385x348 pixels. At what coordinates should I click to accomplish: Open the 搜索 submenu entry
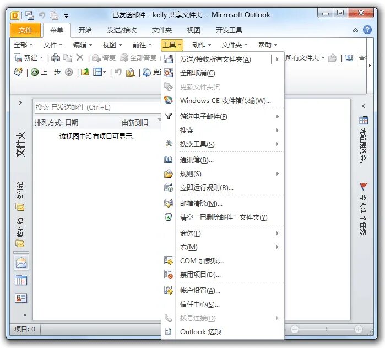223,130
